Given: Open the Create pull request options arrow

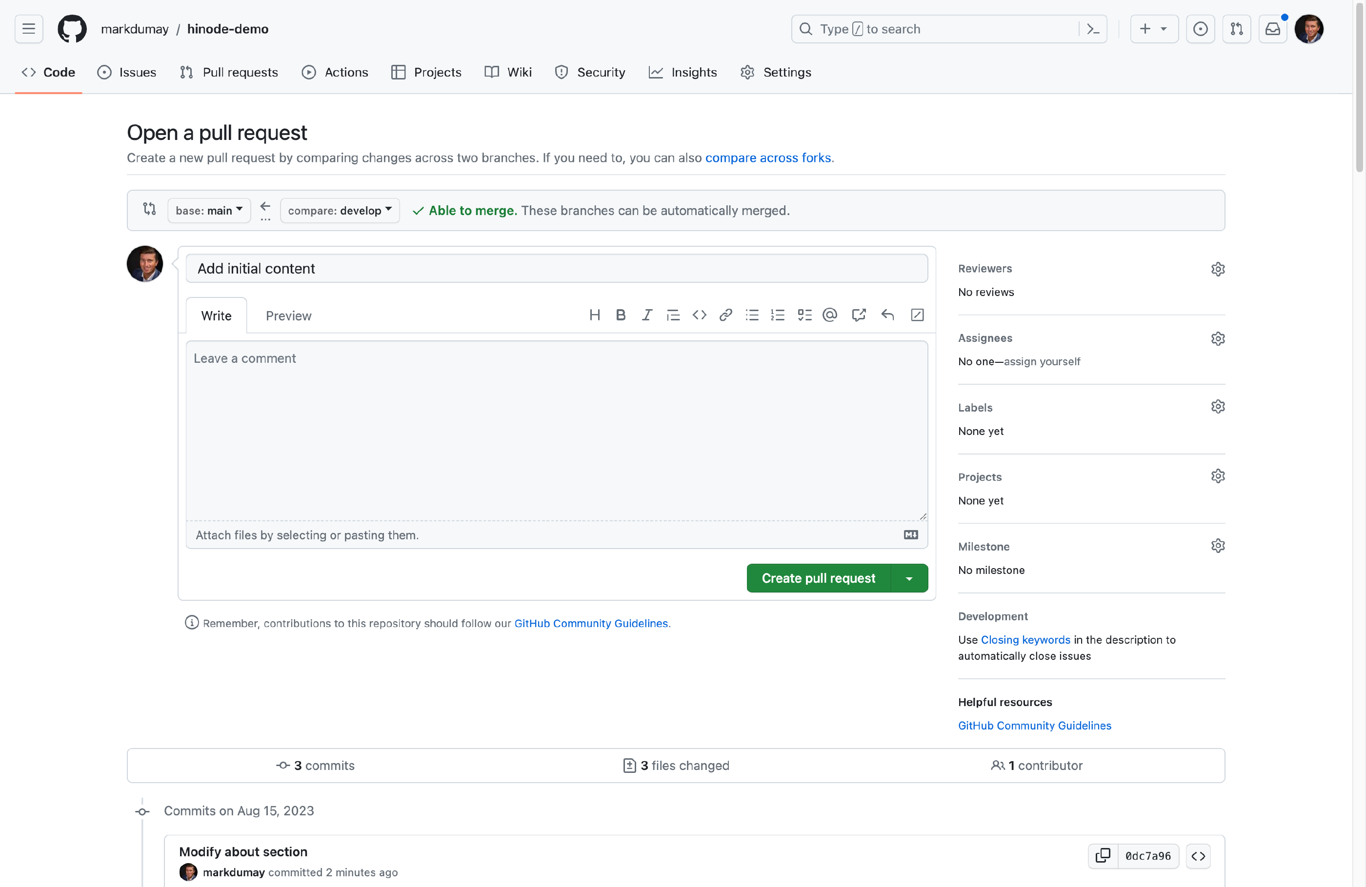Looking at the screenshot, I should click(909, 578).
